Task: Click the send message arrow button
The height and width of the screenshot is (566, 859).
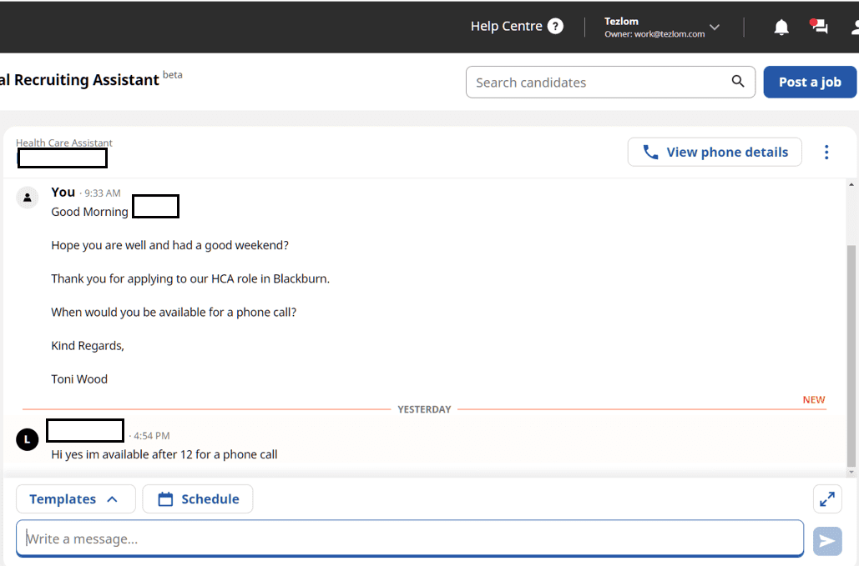Action: point(827,541)
